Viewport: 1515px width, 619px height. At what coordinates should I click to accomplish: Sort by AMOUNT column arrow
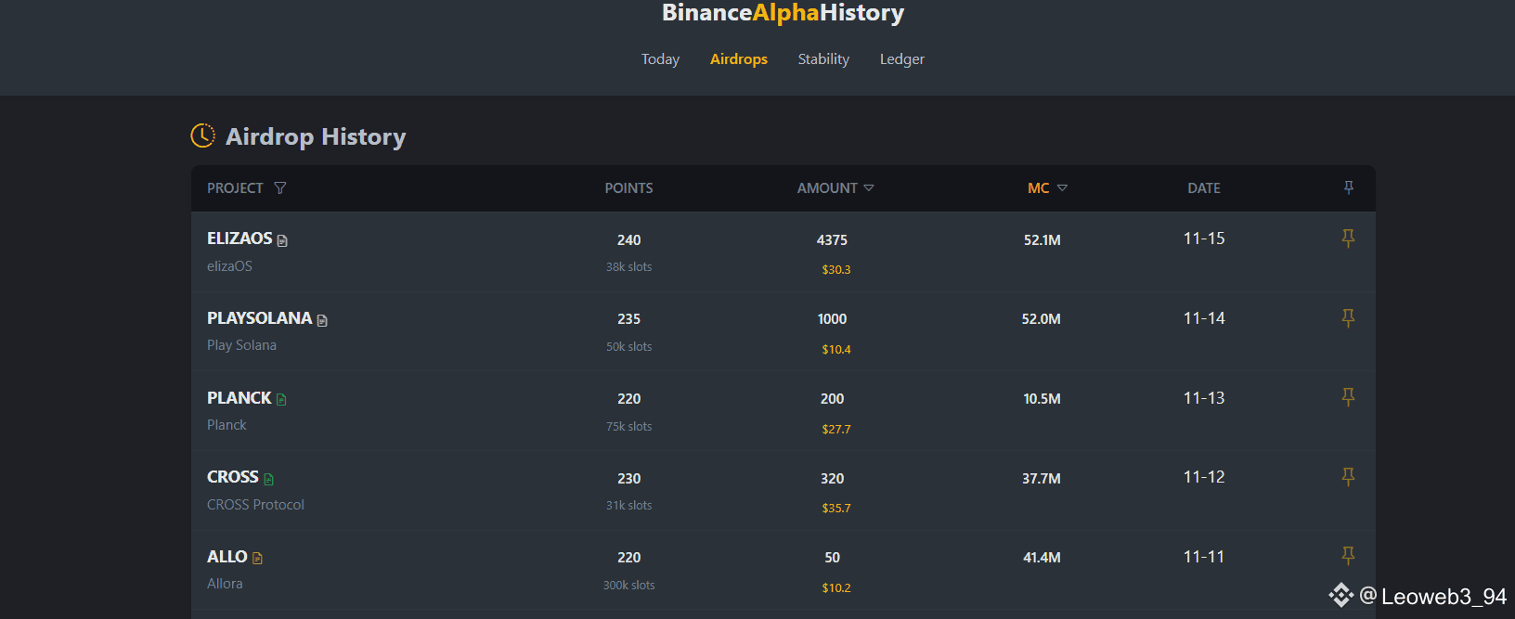(869, 187)
